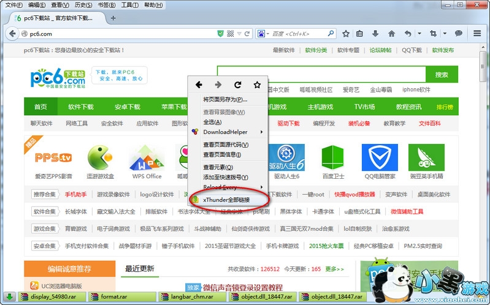Choose 添加至快速拨号(Y) menu entry
The image size is (490, 305).
click(228, 178)
